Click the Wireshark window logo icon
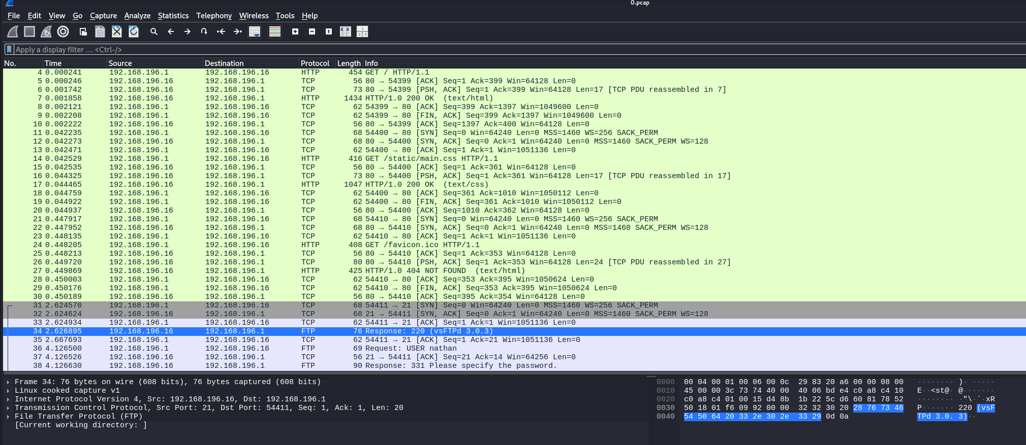The width and height of the screenshot is (1026, 445). pos(9,3)
